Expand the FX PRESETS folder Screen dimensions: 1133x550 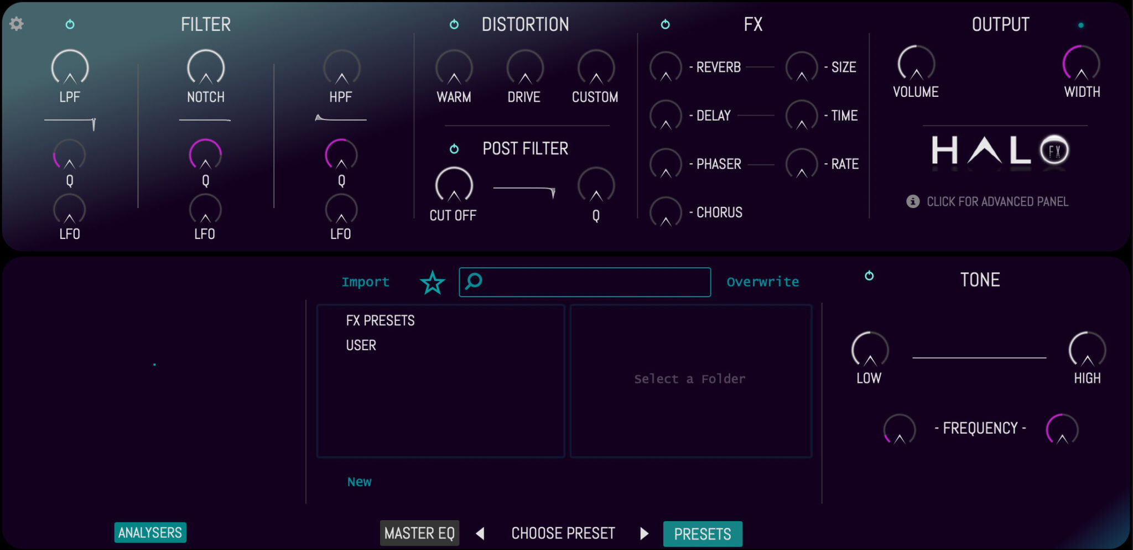(380, 320)
